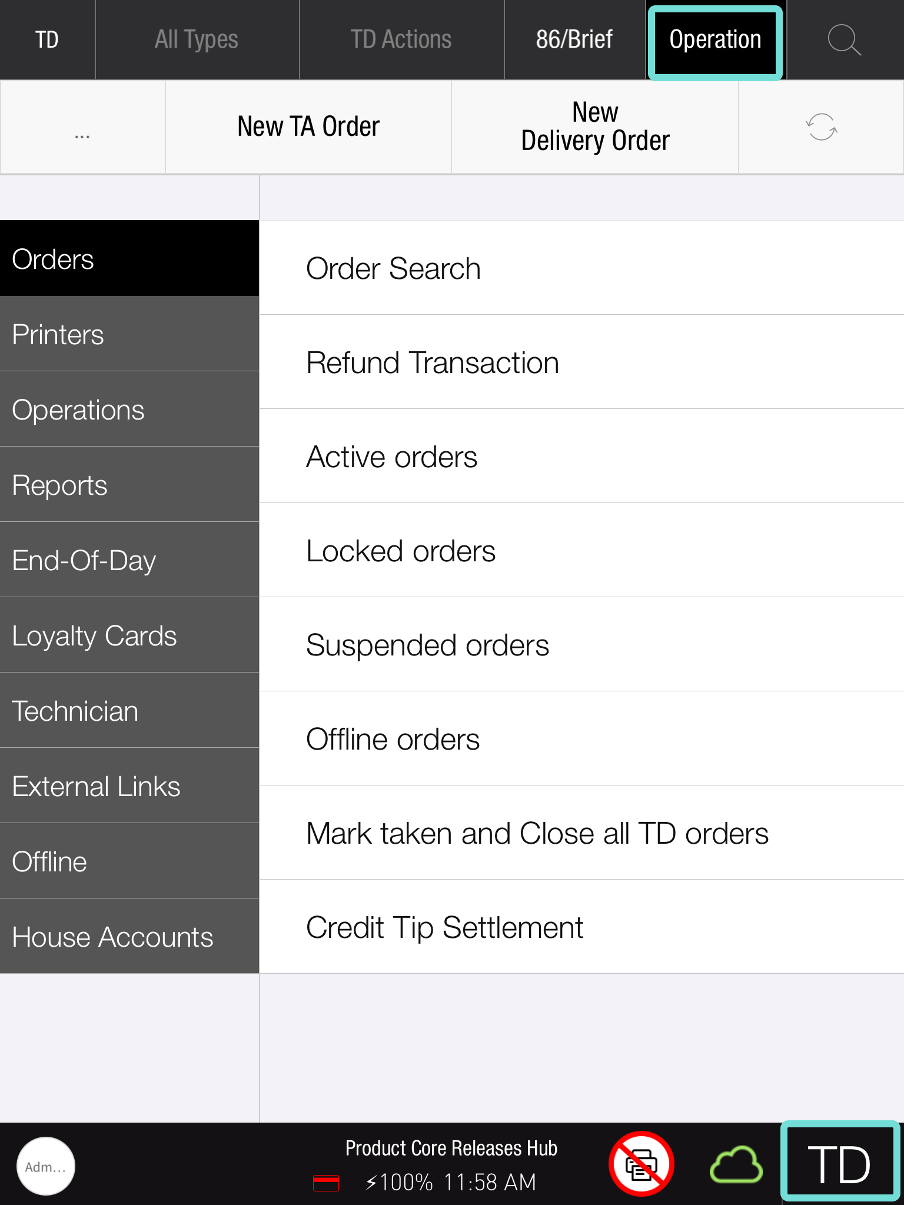
Task: Start a New Delivery Order
Action: click(595, 127)
